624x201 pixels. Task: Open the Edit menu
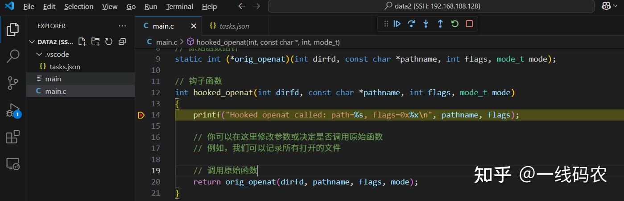pos(50,7)
